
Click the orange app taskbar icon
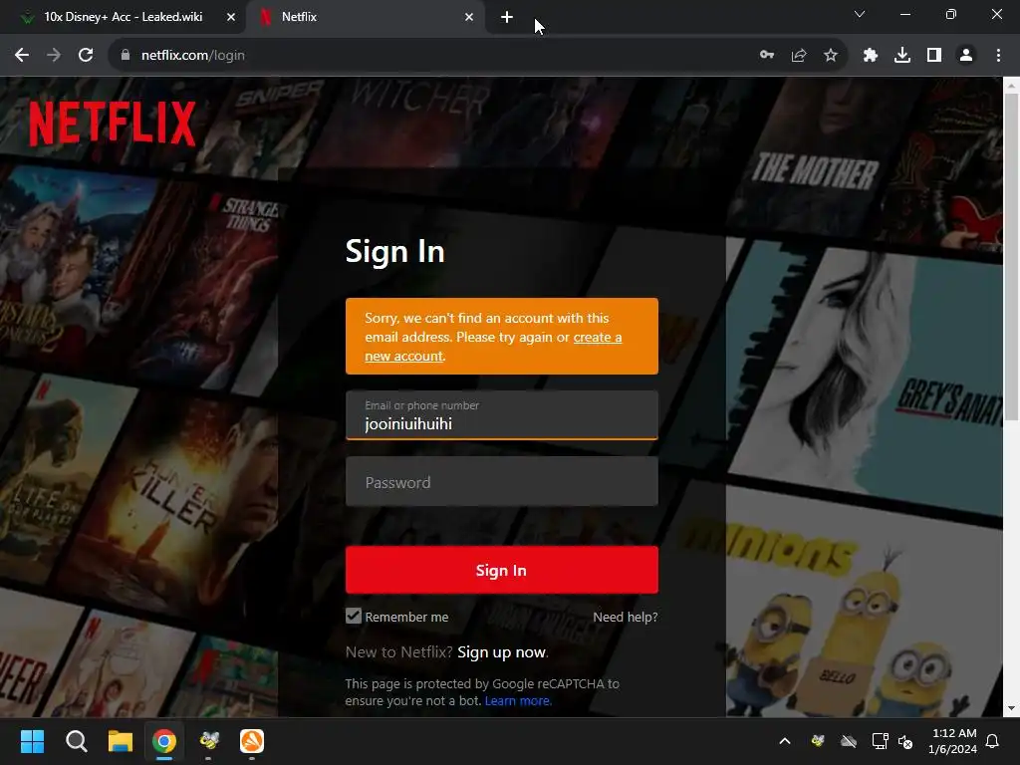point(252,741)
